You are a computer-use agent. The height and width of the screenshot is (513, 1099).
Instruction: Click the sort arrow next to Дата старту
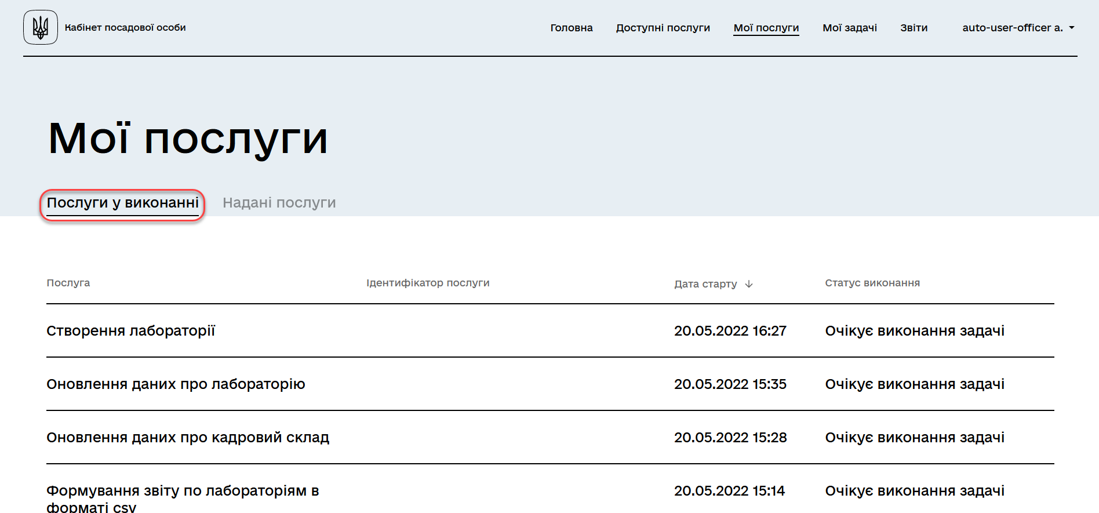[x=749, y=284]
